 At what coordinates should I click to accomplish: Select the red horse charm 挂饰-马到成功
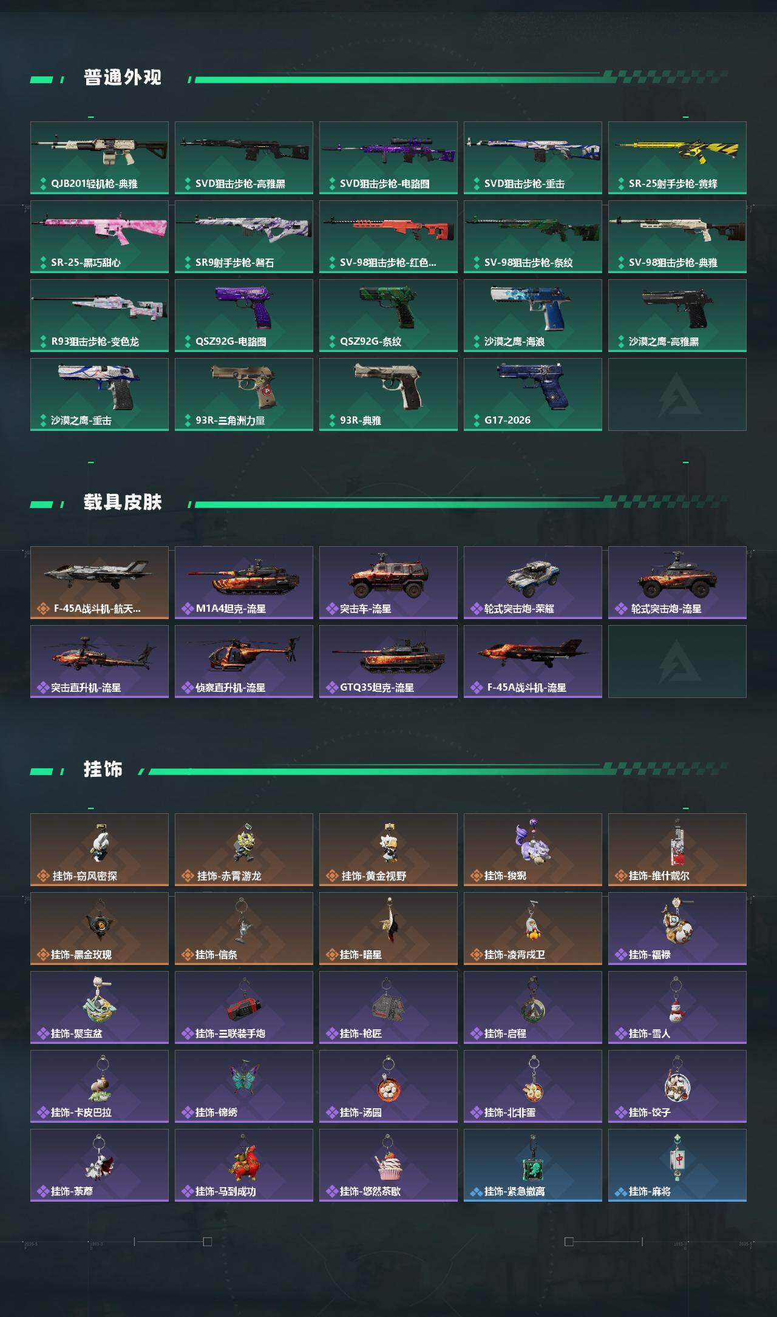pos(244,1165)
